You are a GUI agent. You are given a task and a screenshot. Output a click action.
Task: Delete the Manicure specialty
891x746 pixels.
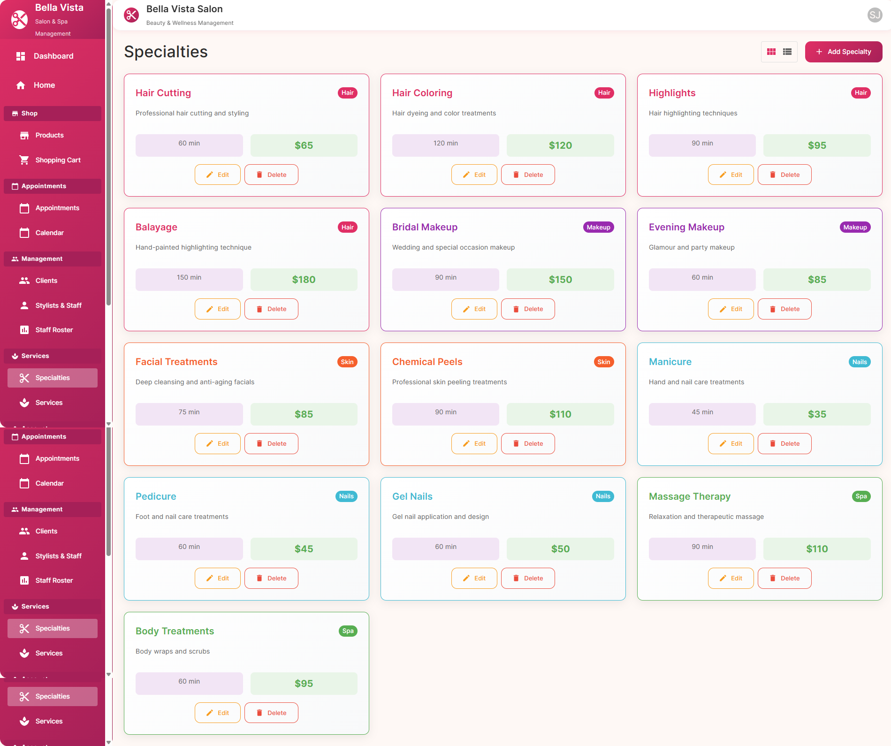pos(784,444)
